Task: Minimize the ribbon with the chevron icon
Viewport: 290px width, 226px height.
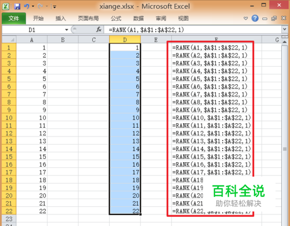Action: tap(245, 19)
